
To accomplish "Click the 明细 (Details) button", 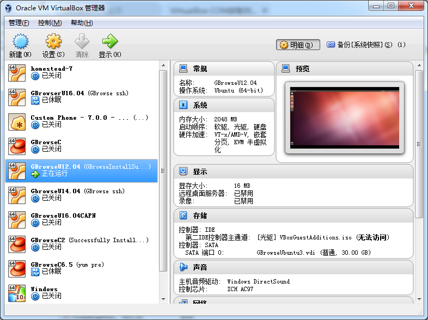I will (298, 45).
